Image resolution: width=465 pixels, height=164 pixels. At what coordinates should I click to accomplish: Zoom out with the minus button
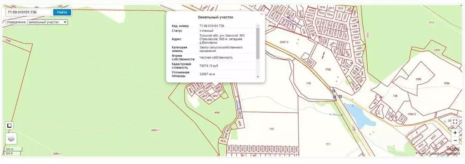click(x=455, y=140)
